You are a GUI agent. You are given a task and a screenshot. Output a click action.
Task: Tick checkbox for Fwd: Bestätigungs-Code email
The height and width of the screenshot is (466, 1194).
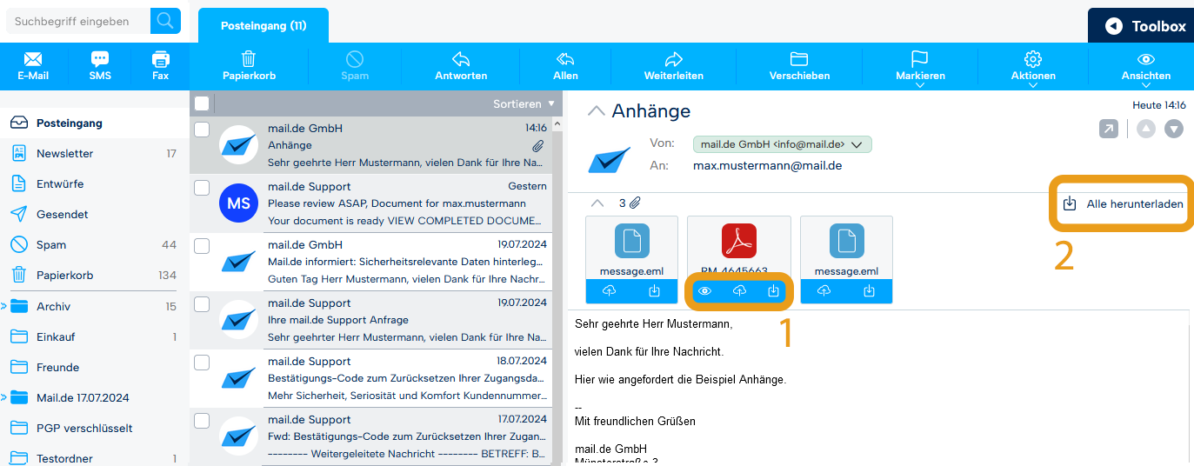(202, 421)
